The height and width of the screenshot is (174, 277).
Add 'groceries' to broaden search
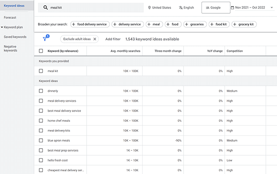pyautogui.click(x=195, y=25)
